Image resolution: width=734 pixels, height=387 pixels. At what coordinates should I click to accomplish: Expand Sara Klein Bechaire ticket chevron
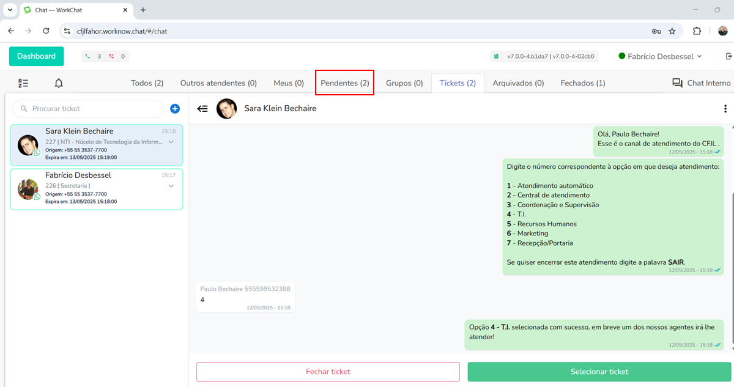[171, 142]
